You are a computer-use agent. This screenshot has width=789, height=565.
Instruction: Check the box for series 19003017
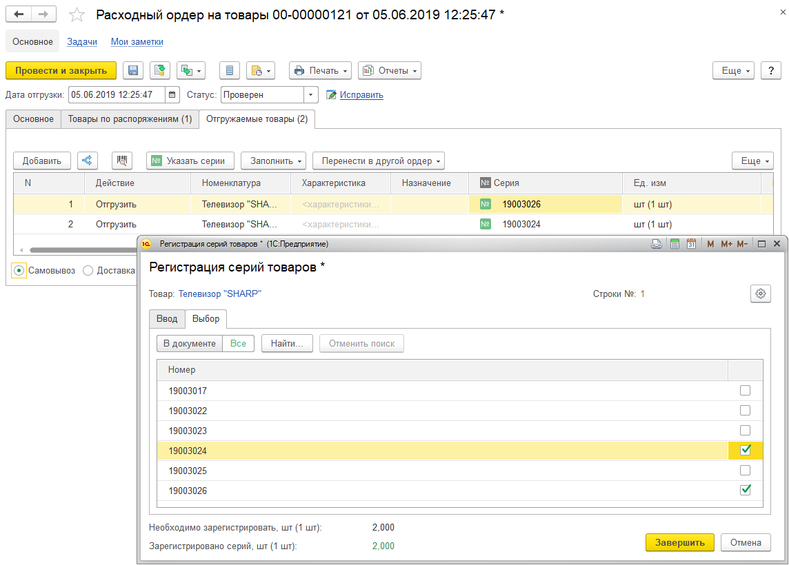pyautogui.click(x=745, y=391)
